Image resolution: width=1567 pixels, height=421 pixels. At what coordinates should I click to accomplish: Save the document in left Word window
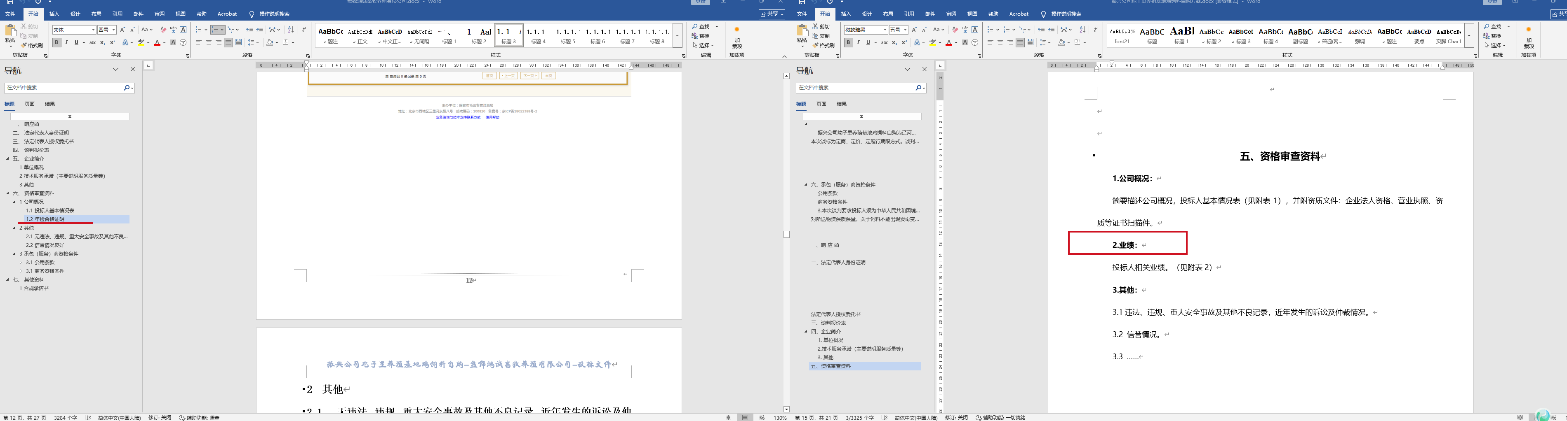coord(10,2)
